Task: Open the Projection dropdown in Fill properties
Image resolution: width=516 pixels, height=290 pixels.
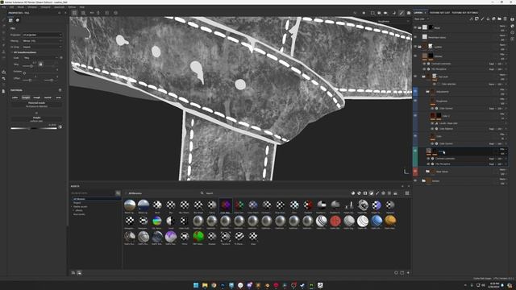Action: (x=42, y=35)
